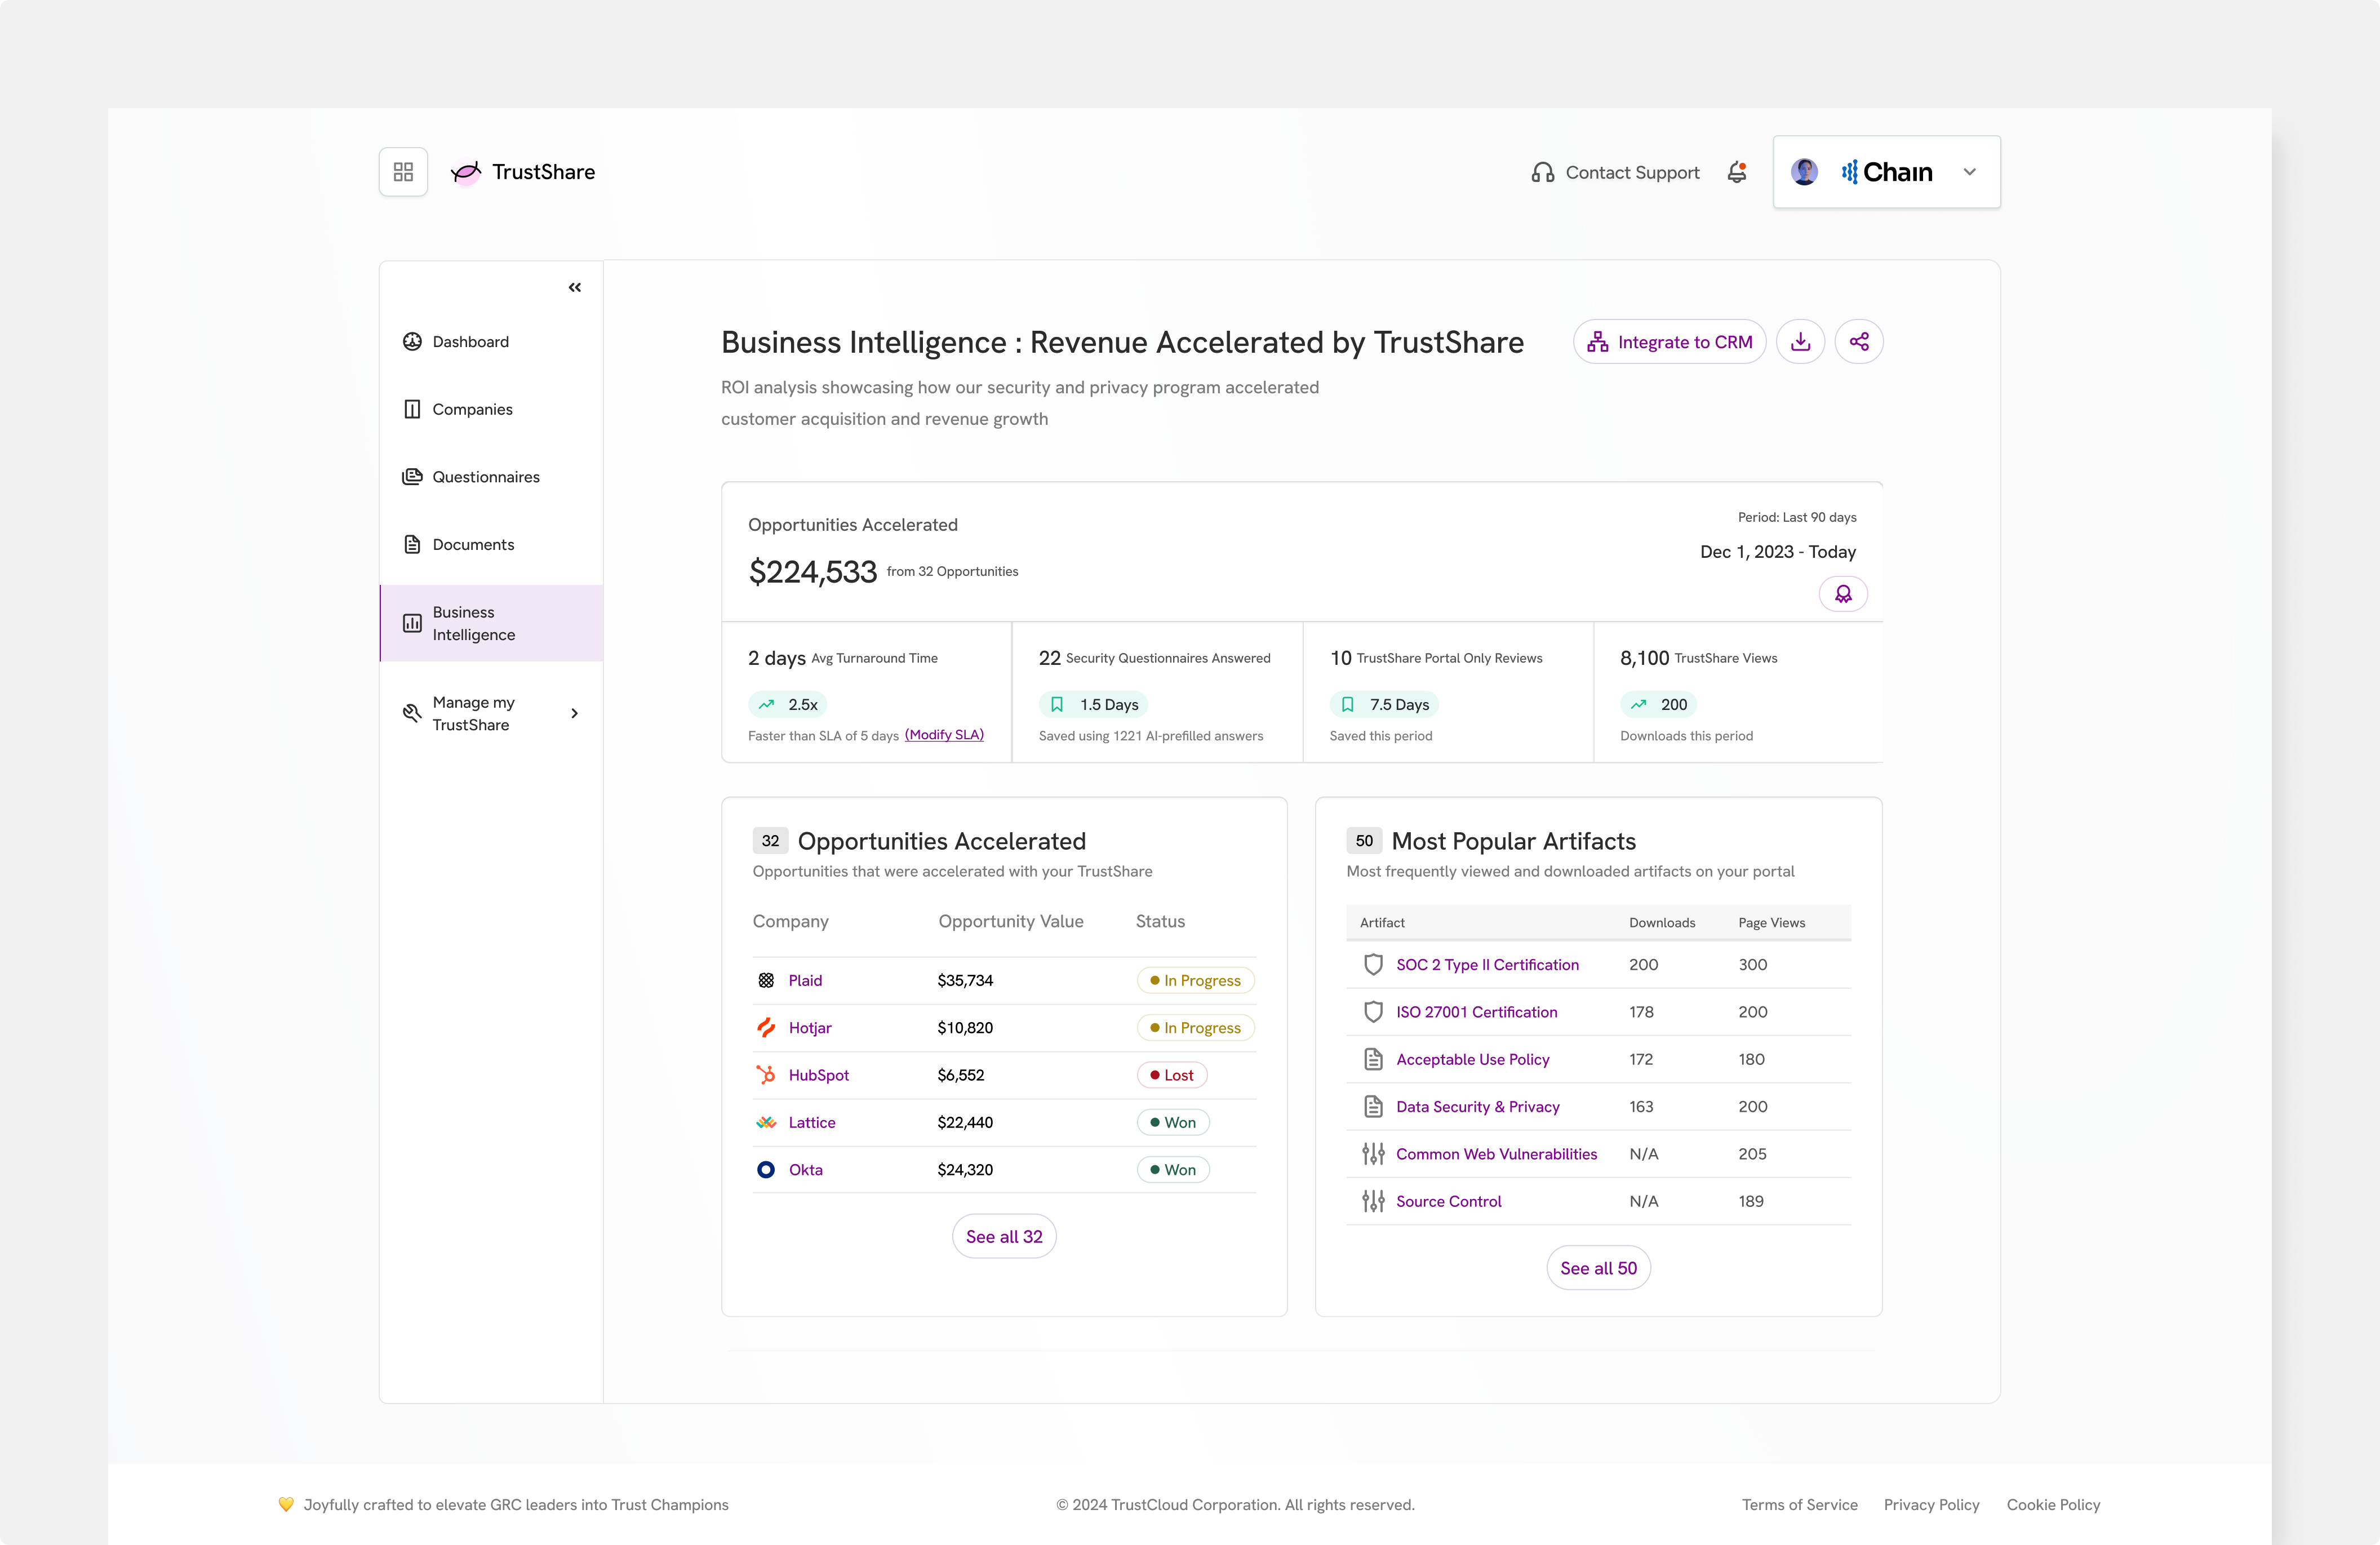The height and width of the screenshot is (1545, 2380).
Task: Open the app grid launcher icon
Action: 403,172
